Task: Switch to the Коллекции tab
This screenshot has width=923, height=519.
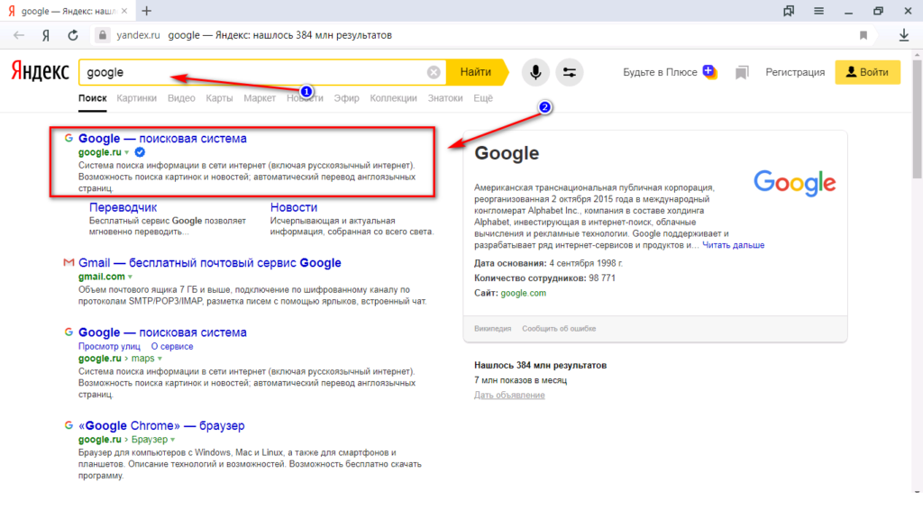Action: [393, 98]
